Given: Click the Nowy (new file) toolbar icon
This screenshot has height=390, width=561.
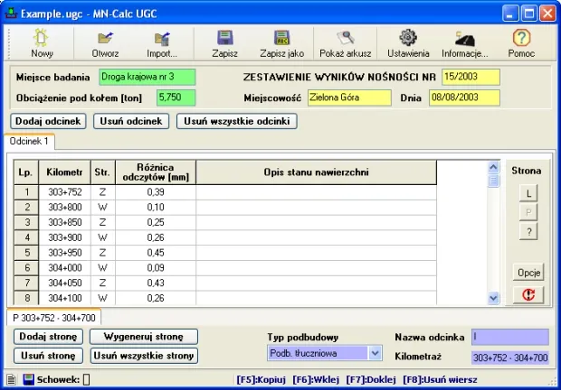Looking at the screenshot, I should tap(42, 39).
